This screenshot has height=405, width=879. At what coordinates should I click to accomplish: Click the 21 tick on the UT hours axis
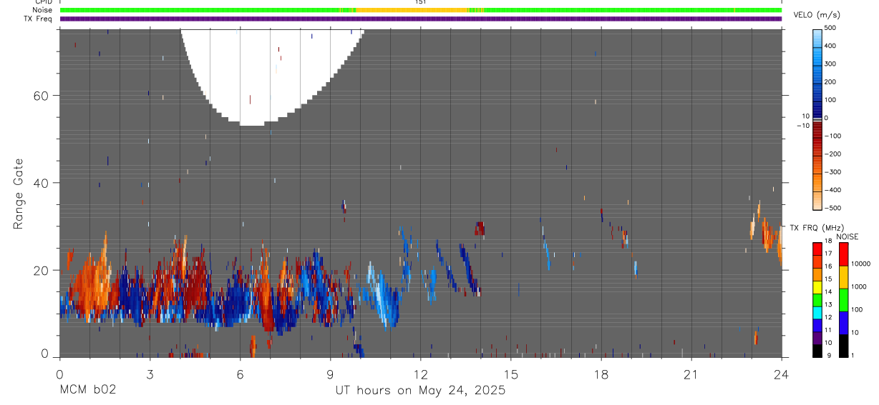691,374
